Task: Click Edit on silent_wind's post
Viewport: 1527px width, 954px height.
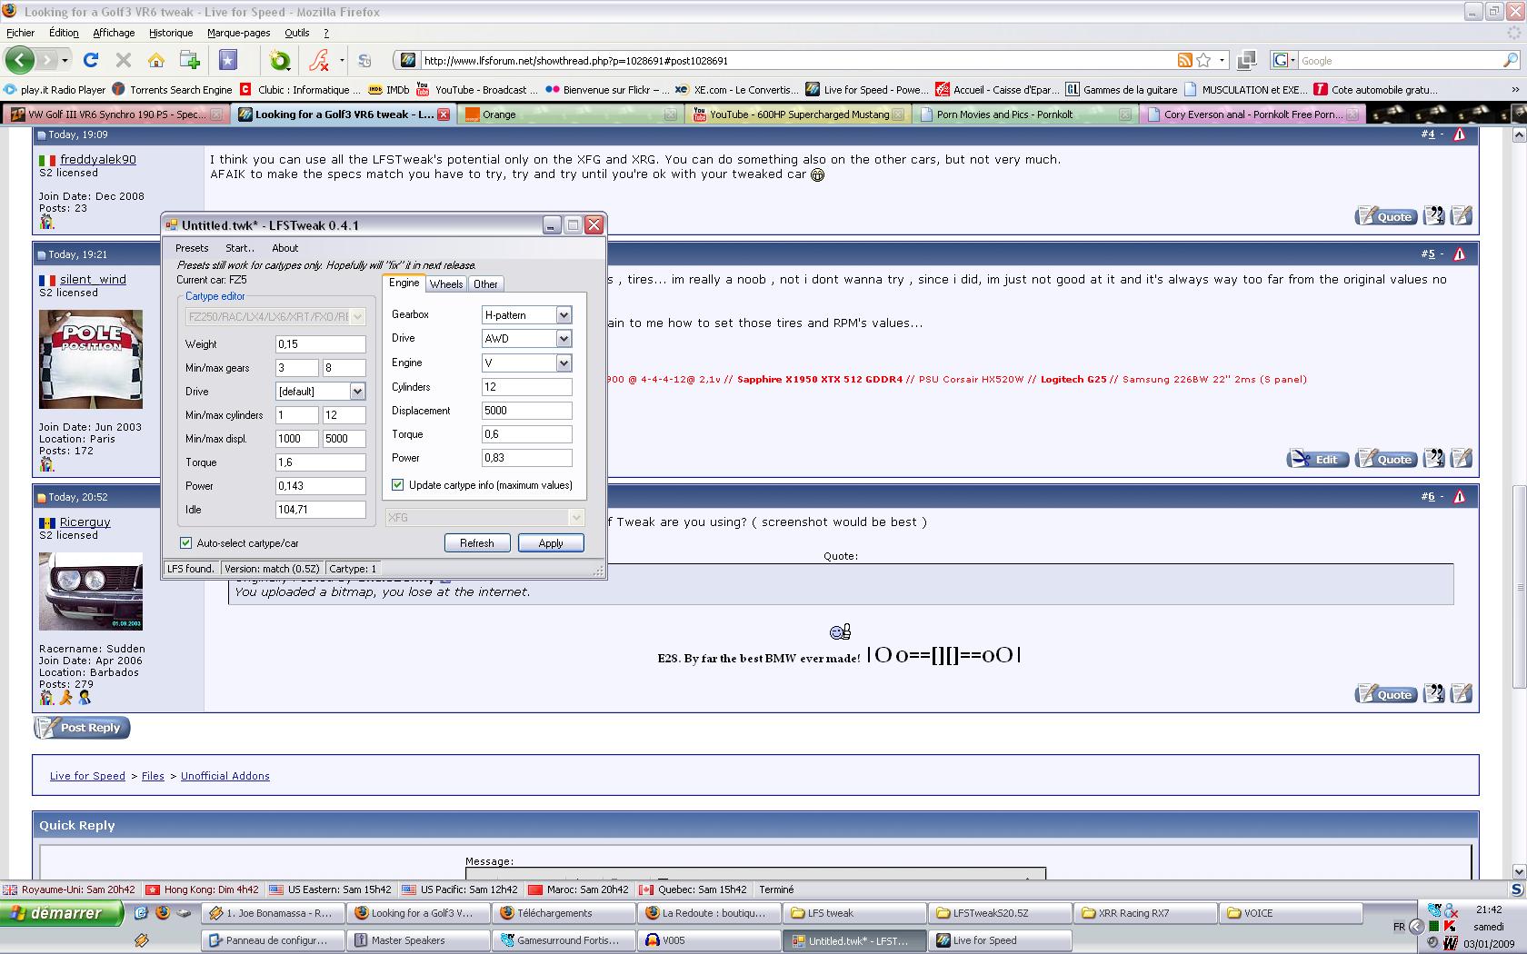Action: point(1317,459)
